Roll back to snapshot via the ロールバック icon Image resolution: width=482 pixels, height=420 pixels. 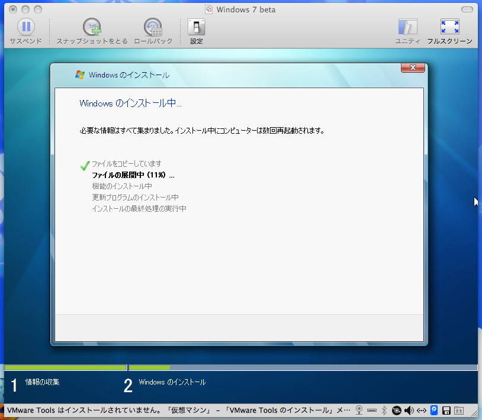point(153,27)
